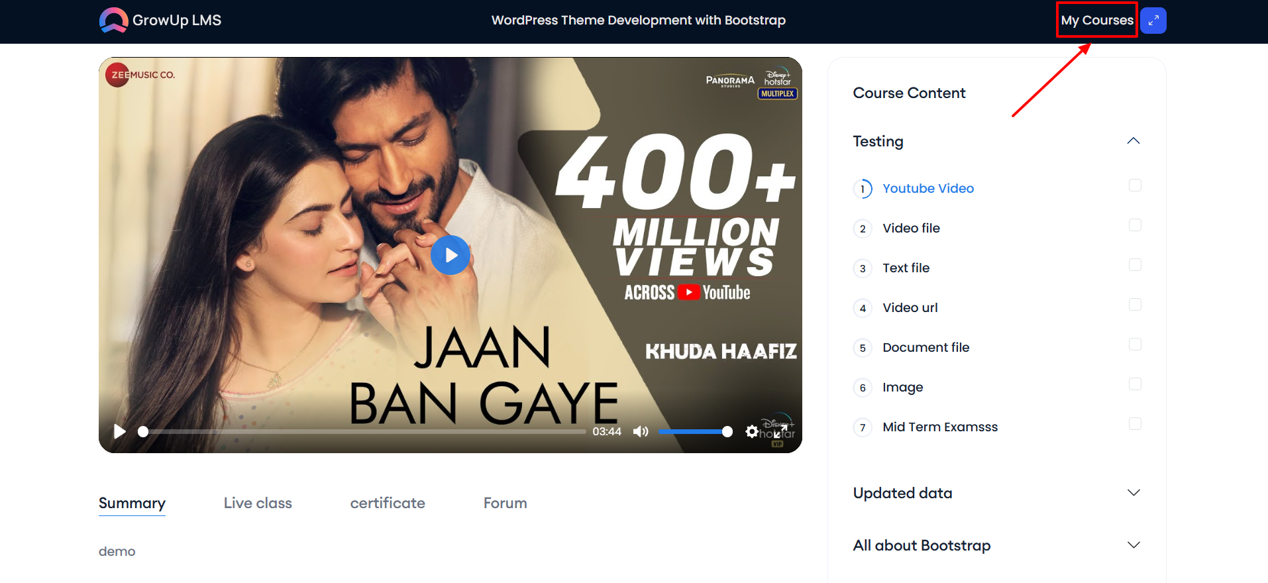The width and height of the screenshot is (1268, 583).
Task: Click the demo summary text
Action: [x=117, y=551]
